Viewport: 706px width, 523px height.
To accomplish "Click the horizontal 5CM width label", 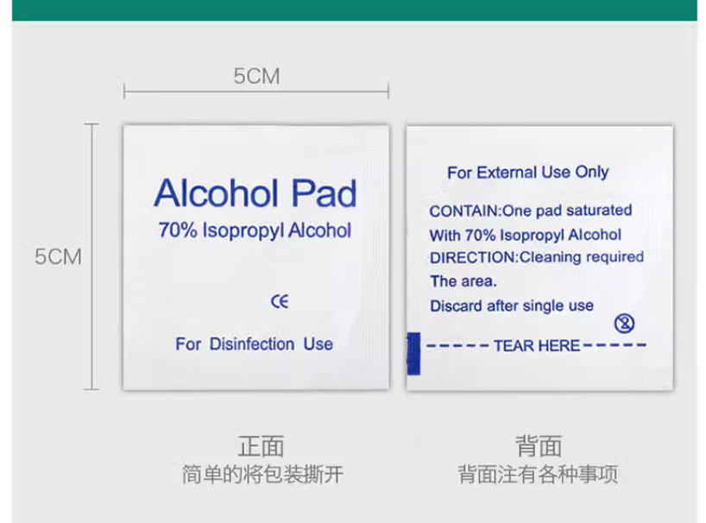I will click(x=256, y=76).
